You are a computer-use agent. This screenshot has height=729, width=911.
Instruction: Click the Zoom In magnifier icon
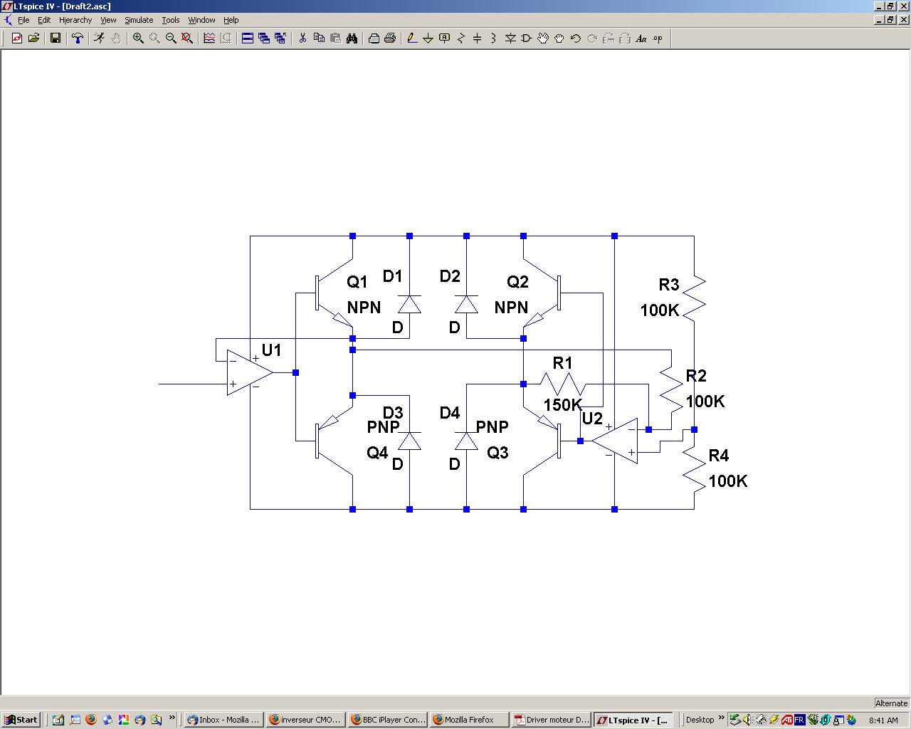[x=138, y=38]
